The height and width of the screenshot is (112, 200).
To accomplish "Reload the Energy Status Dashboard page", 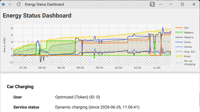I will coord(19,4).
